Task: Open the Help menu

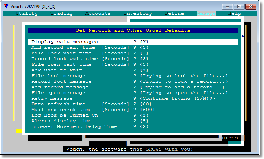Action: pyautogui.click(x=235, y=13)
